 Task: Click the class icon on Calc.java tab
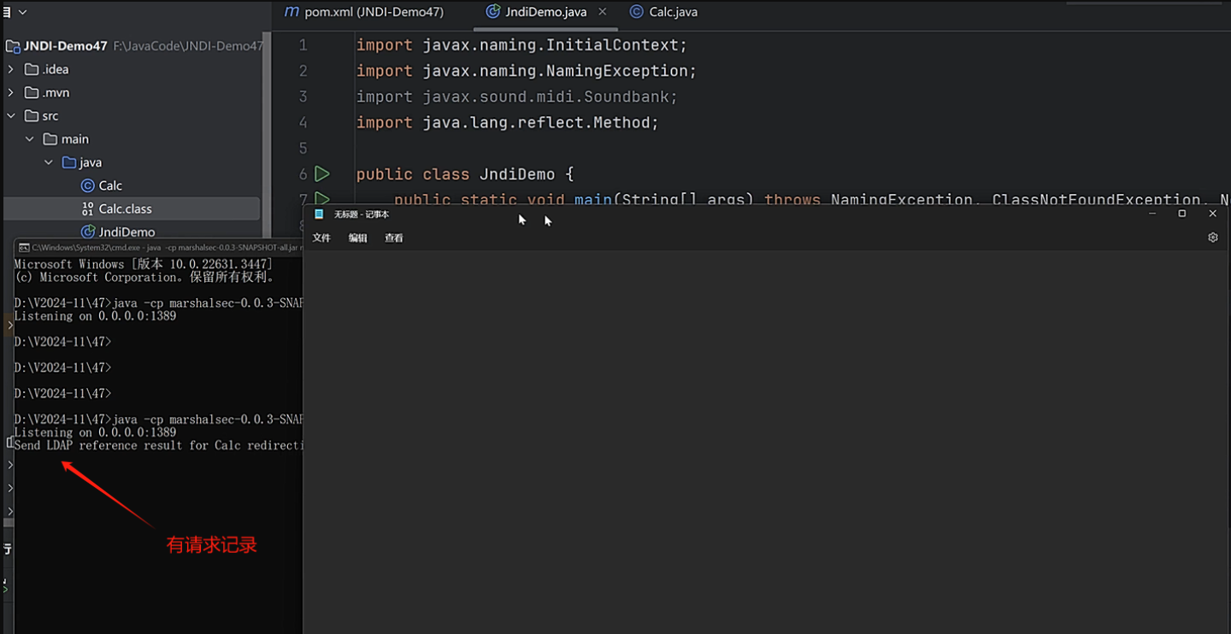tap(636, 12)
